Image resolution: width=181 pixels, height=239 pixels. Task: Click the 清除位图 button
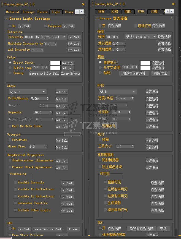pos(161,73)
